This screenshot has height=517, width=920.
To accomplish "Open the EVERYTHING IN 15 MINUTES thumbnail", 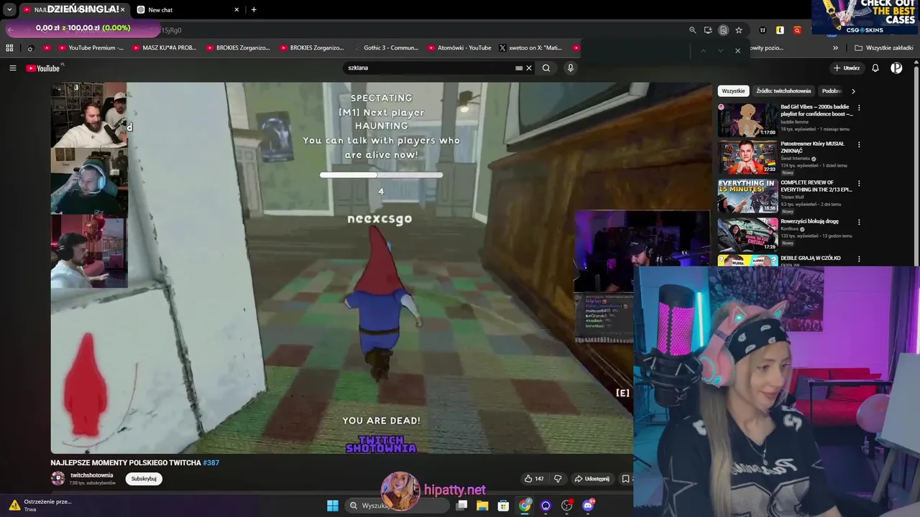I will click(747, 196).
